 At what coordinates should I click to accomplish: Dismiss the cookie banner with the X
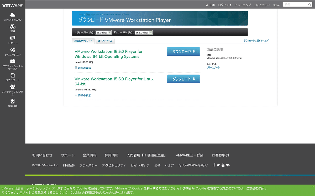(x=312, y=187)
